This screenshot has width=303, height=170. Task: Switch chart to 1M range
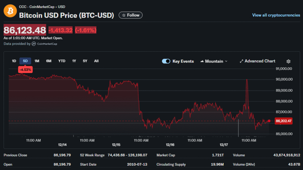37,61
